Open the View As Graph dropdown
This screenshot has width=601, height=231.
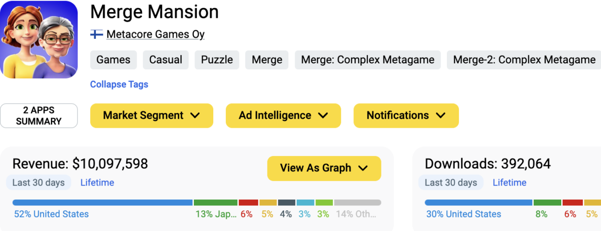[x=324, y=168]
